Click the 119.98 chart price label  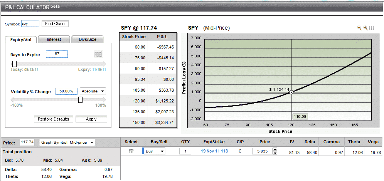(x=300, y=116)
